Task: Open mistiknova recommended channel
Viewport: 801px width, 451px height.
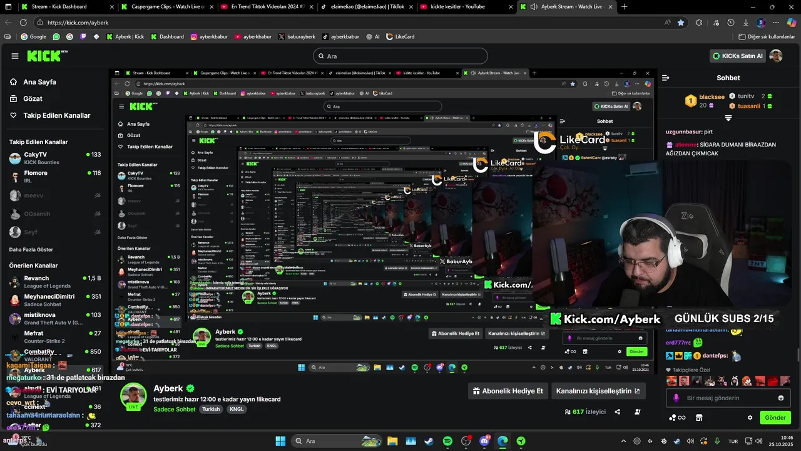Action: coord(54,318)
